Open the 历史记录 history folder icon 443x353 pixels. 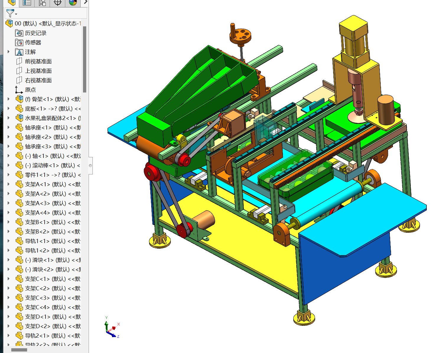[19, 33]
